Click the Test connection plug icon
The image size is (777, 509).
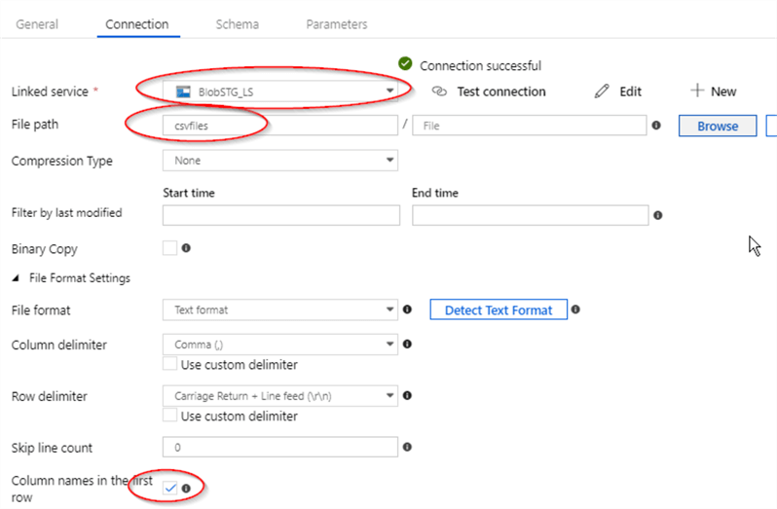[439, 91]
